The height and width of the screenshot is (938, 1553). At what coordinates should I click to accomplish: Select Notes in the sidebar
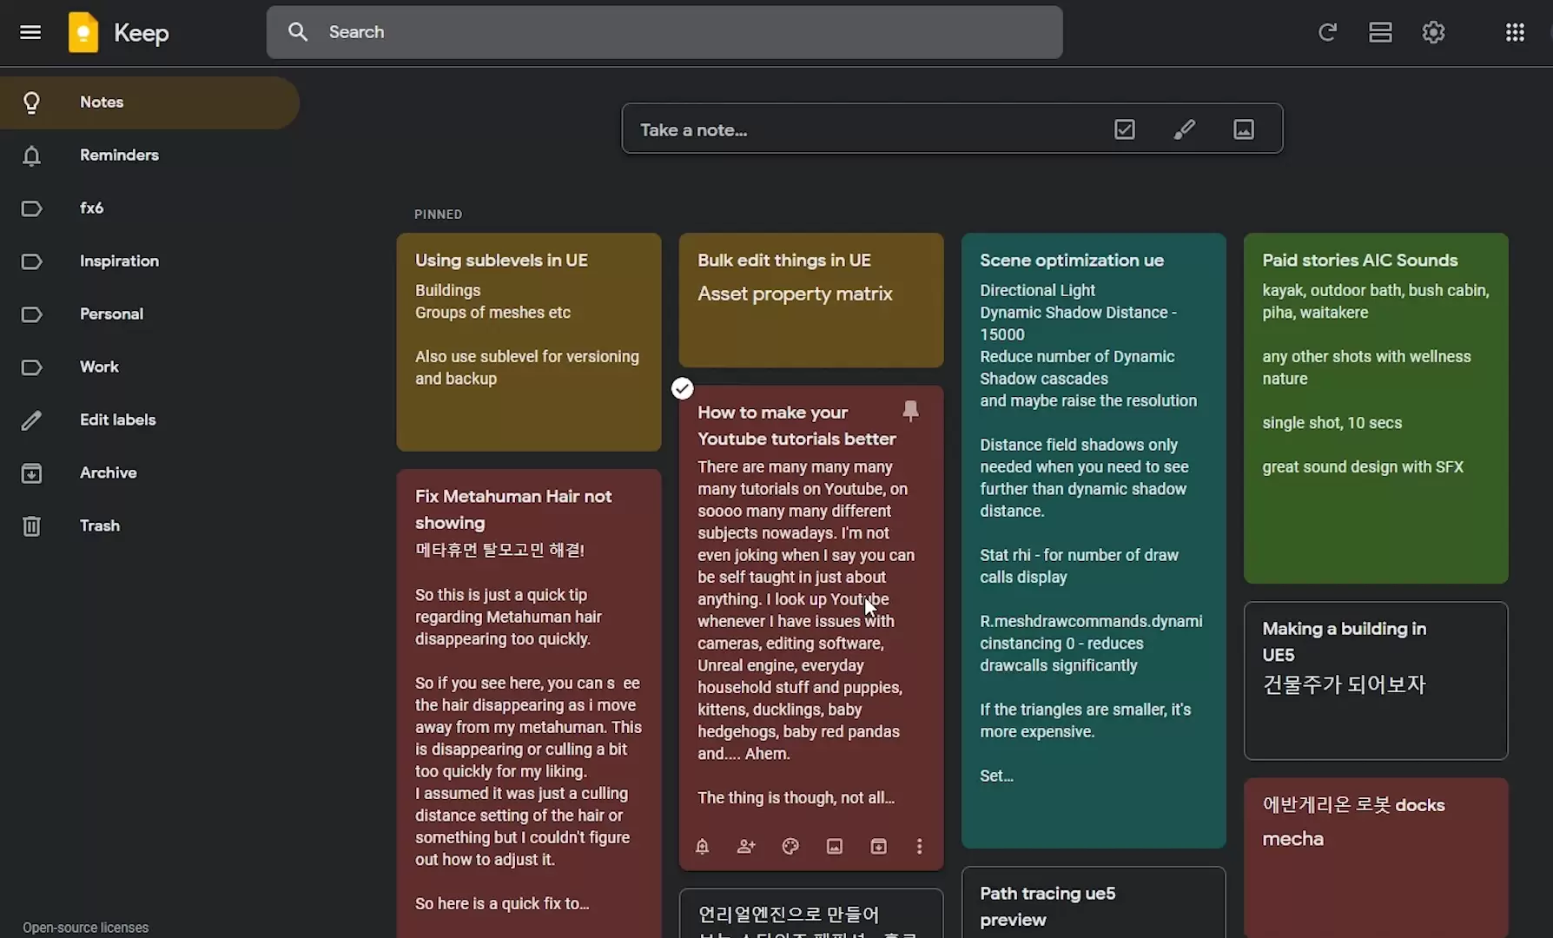tap(149, 102)
